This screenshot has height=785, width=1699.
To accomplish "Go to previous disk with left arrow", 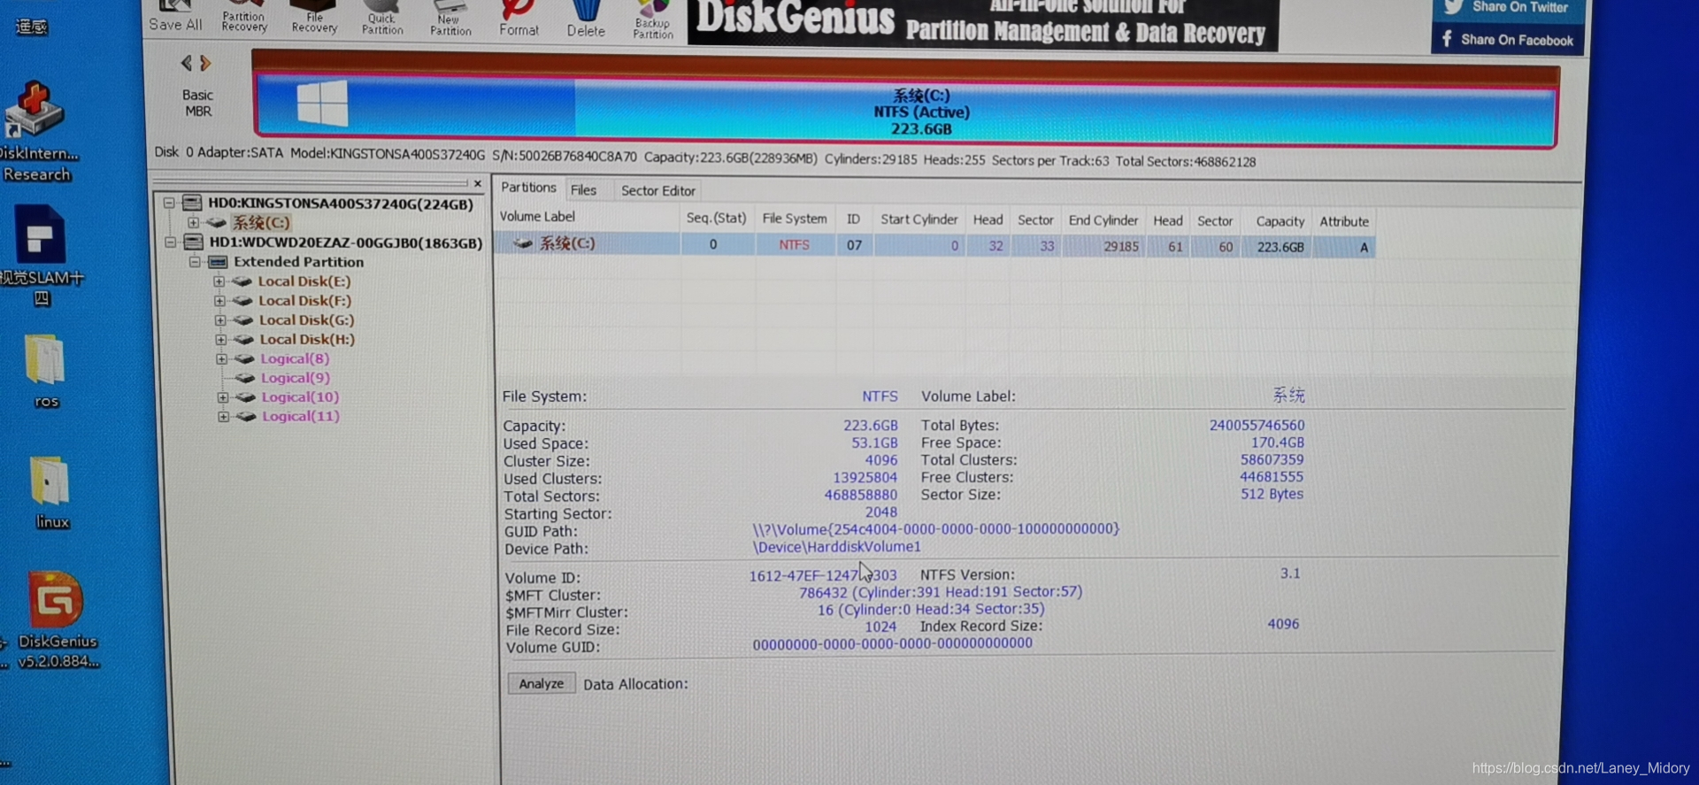I will tap(186, 63).
